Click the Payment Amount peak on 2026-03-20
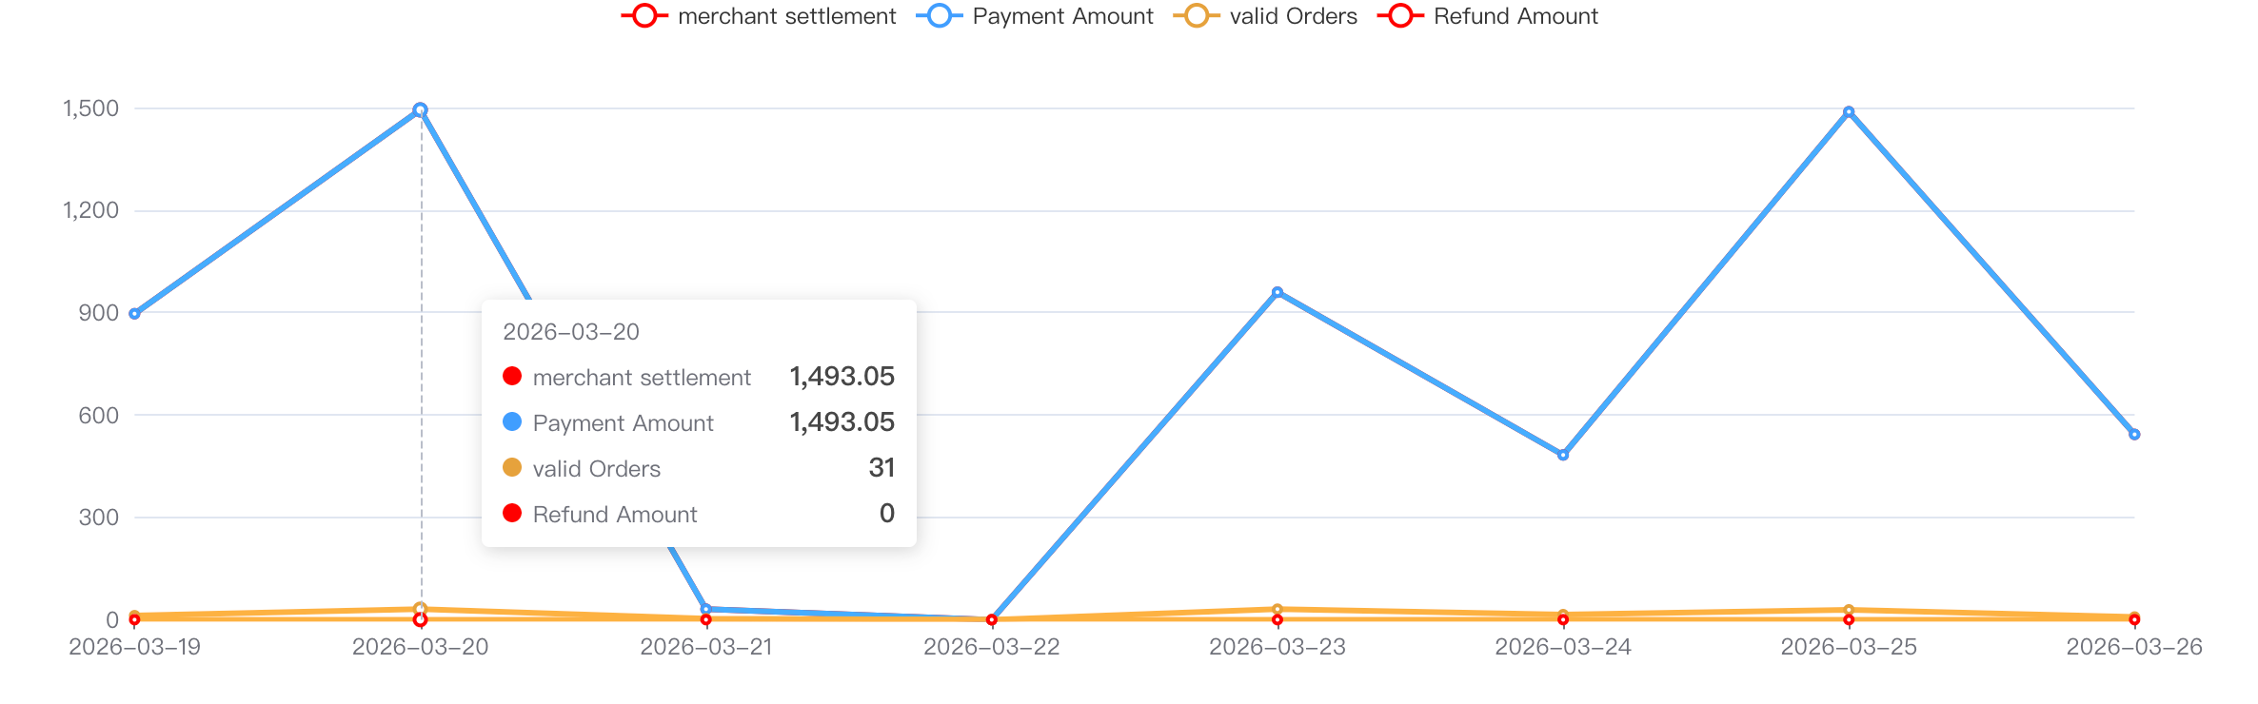Screen dimensions: 2258x704 pos(421,110)
